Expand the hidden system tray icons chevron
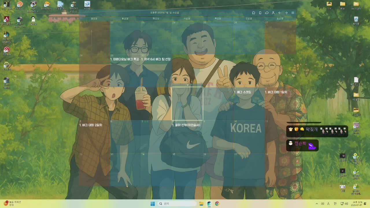 317,204
